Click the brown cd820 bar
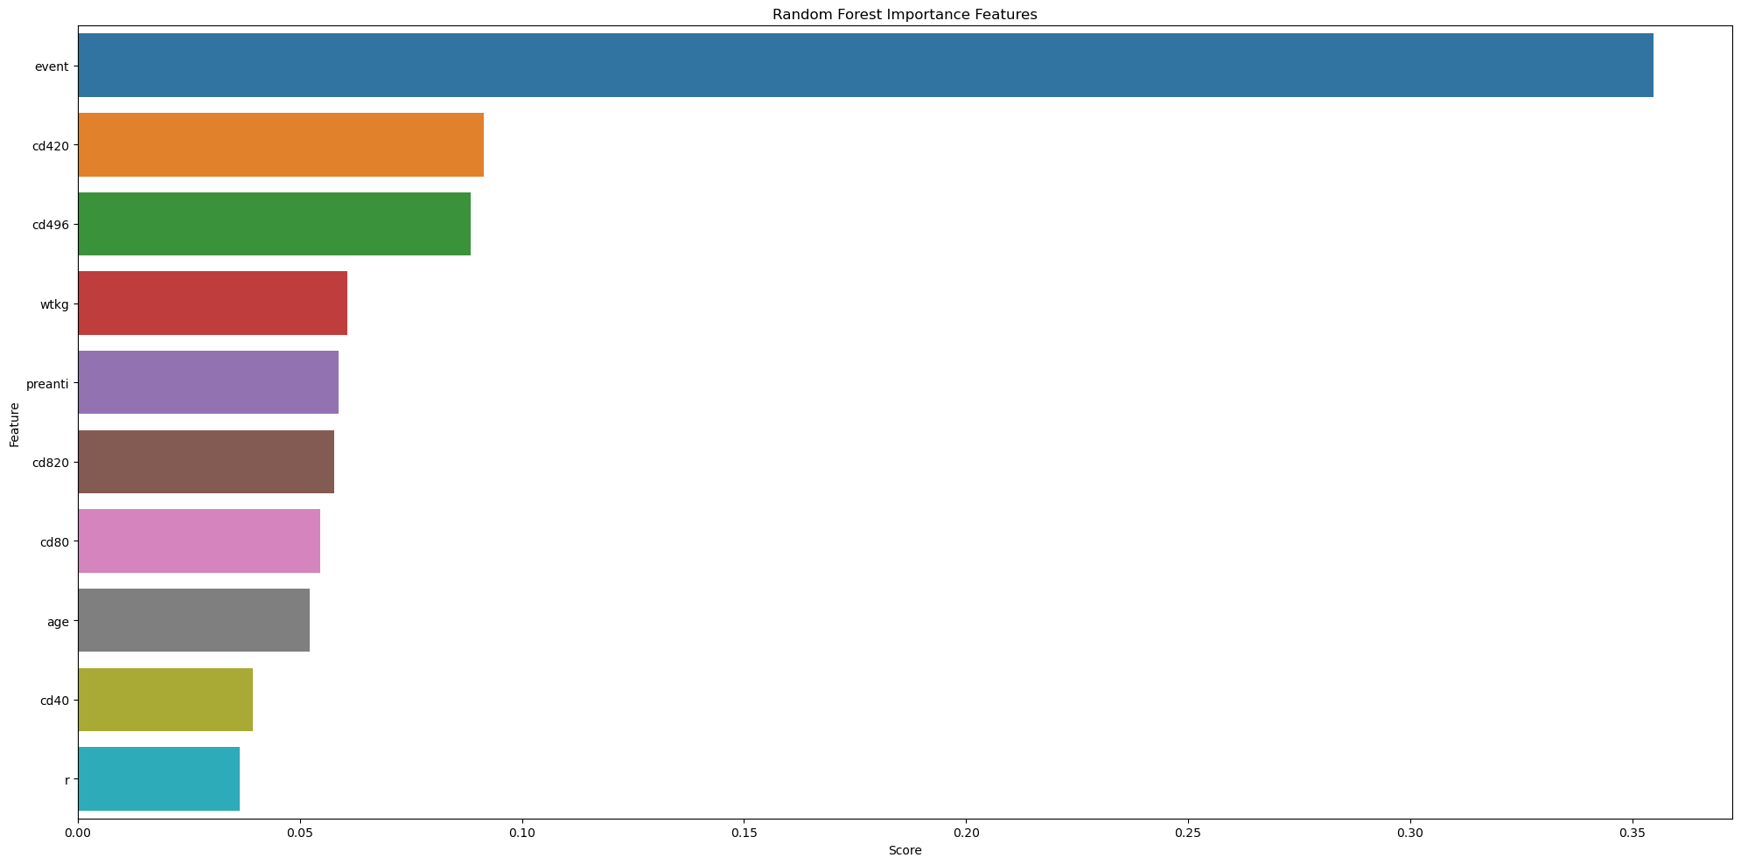Screen dimensions: 1741x865 coord(206,462)
